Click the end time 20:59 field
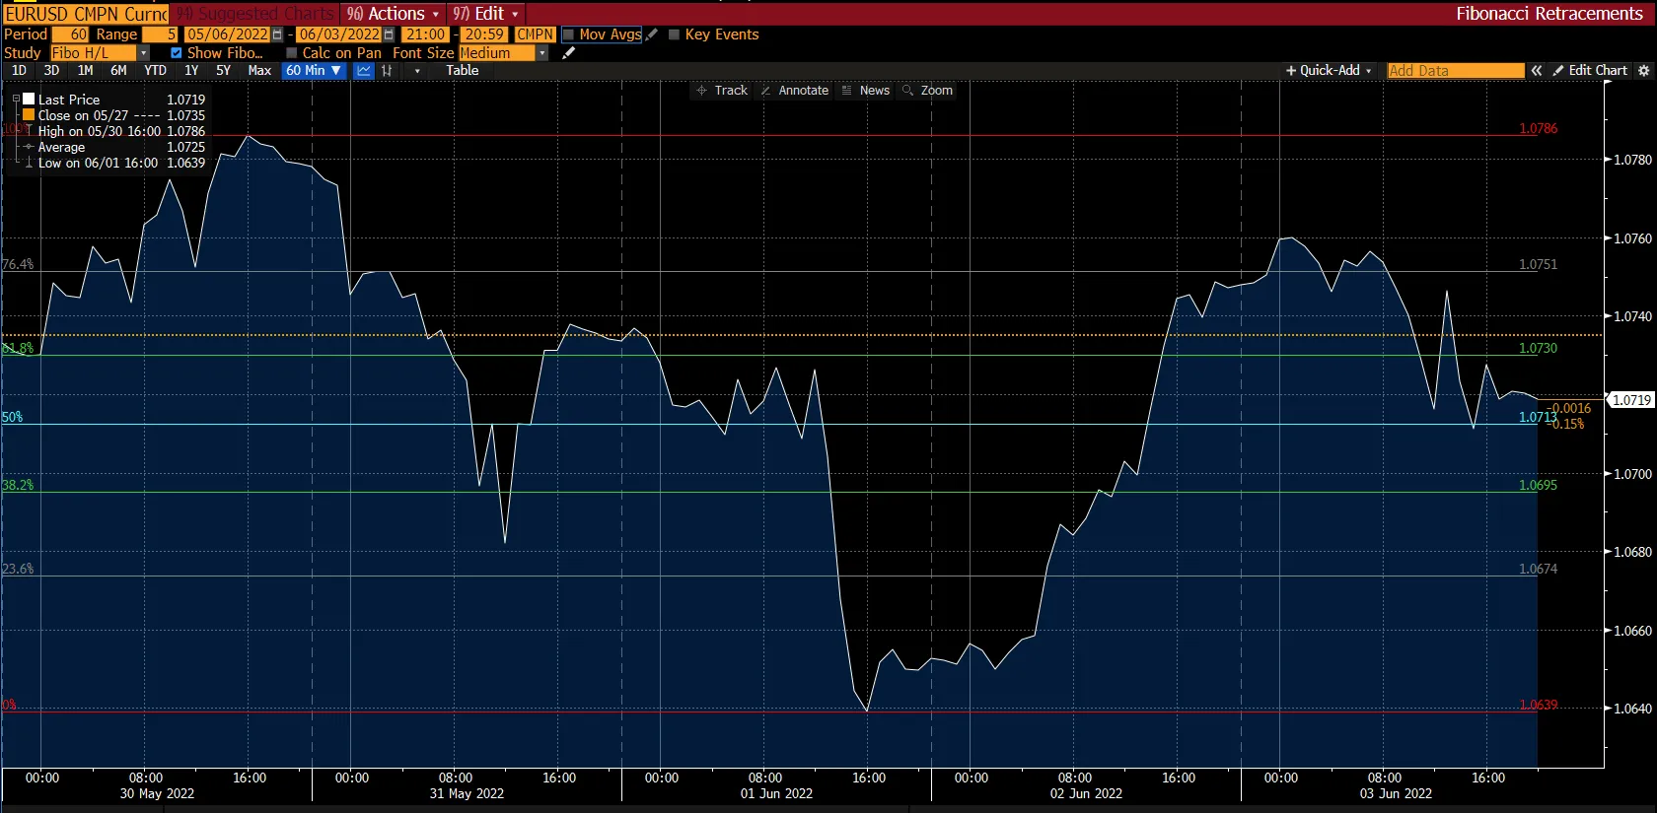The image size is (1657, 813). tap(484, 34)
